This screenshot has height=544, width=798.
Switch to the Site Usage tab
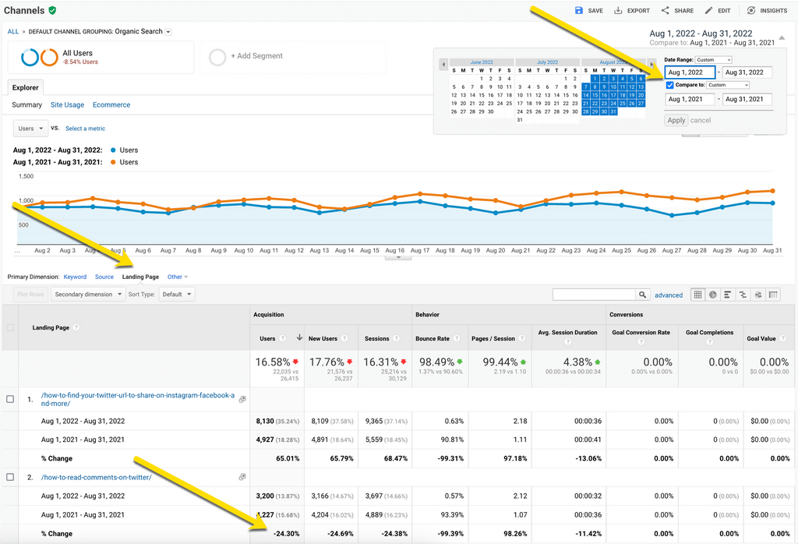tap(67, 104)
